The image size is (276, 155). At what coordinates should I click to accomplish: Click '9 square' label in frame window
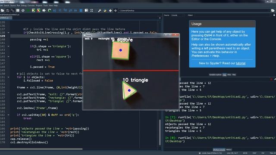[122, 40]
